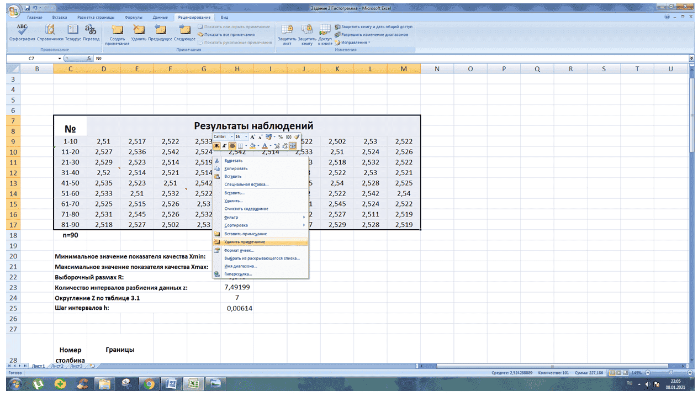Expand the Сортировка submenu
698x396 pixels.
tap(237, 225)
